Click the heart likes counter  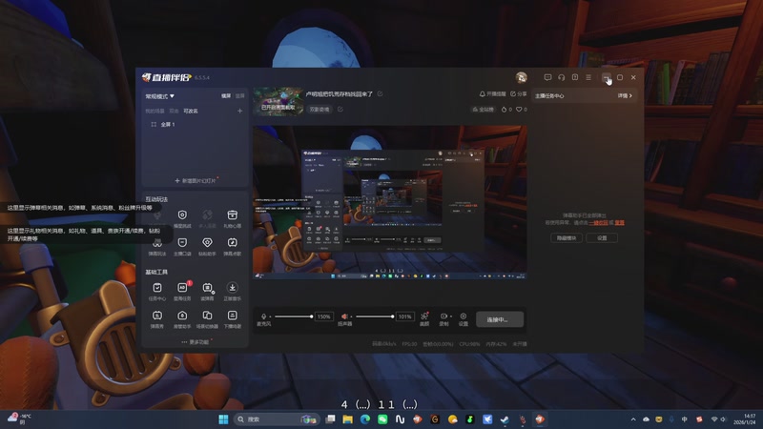click(x=521, y=110)
